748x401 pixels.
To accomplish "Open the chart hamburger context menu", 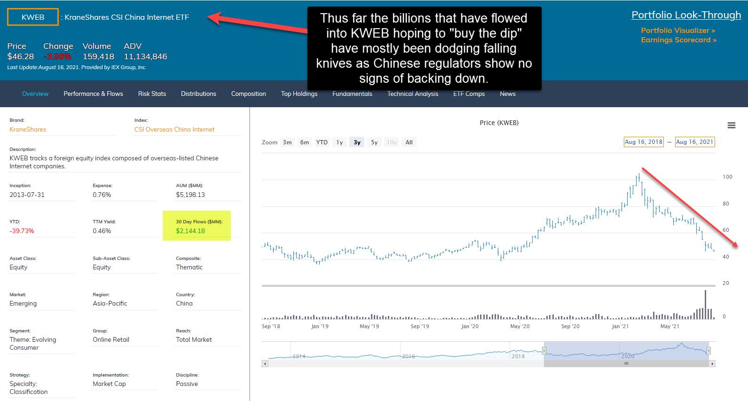I will point(731,125).
